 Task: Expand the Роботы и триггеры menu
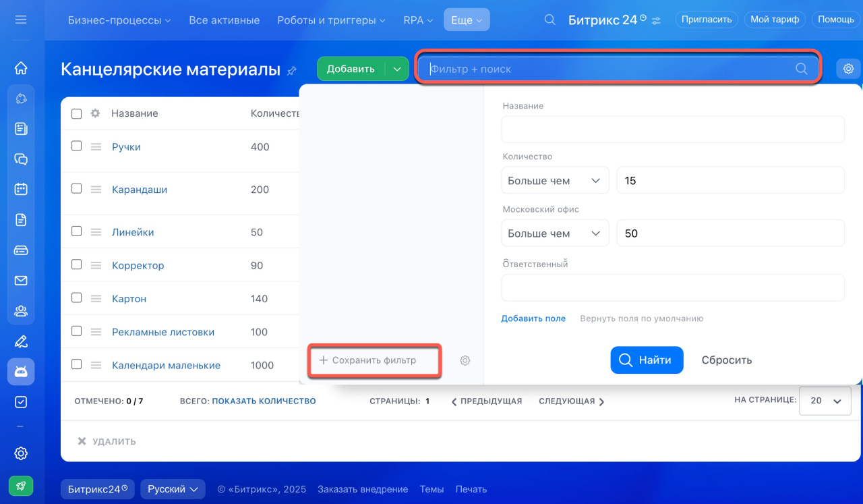tap(331, 20)
